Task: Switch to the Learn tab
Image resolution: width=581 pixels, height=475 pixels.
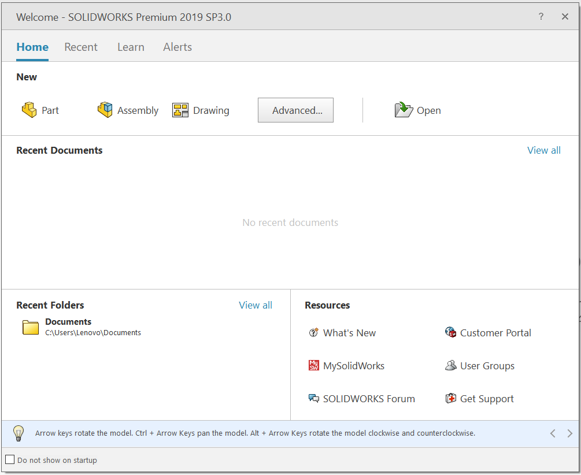Action: click(x=131, y=47)
